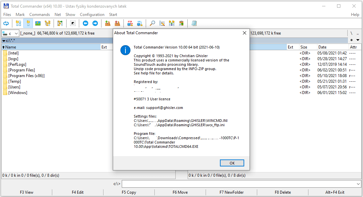This screenshot has height=197, width=363.
Task: Click F7 NewFolder button
Action: click(232, 192)
